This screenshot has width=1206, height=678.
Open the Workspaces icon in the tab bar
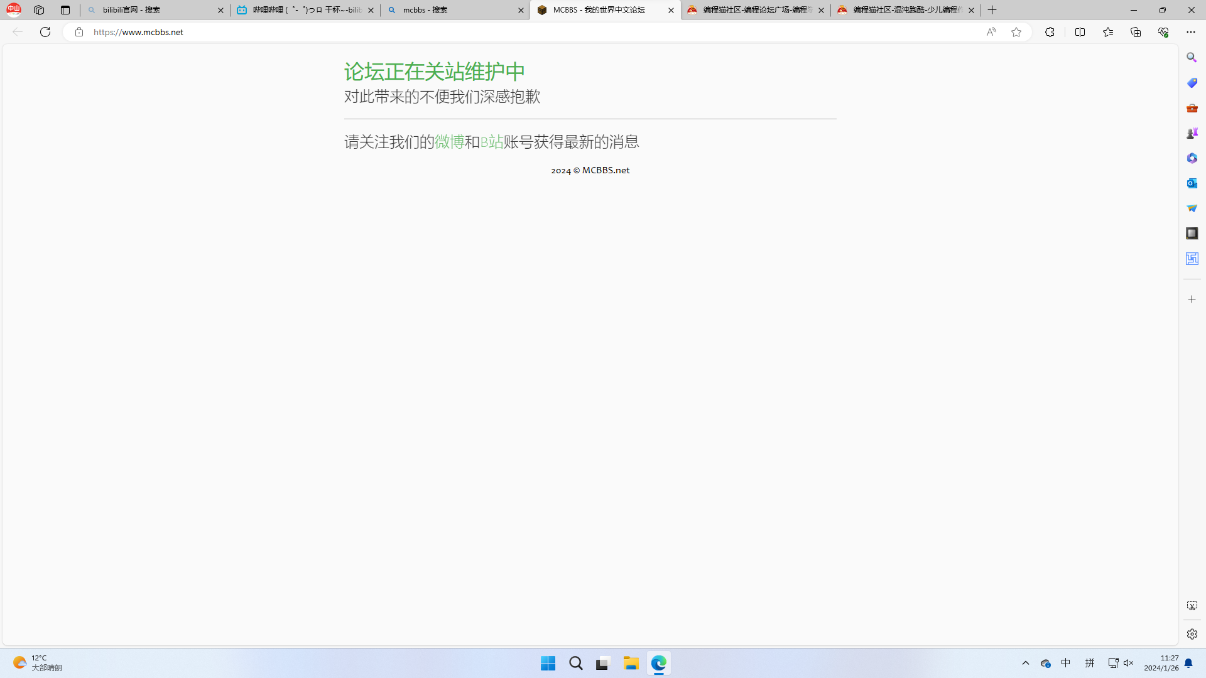tap(39, 10)
